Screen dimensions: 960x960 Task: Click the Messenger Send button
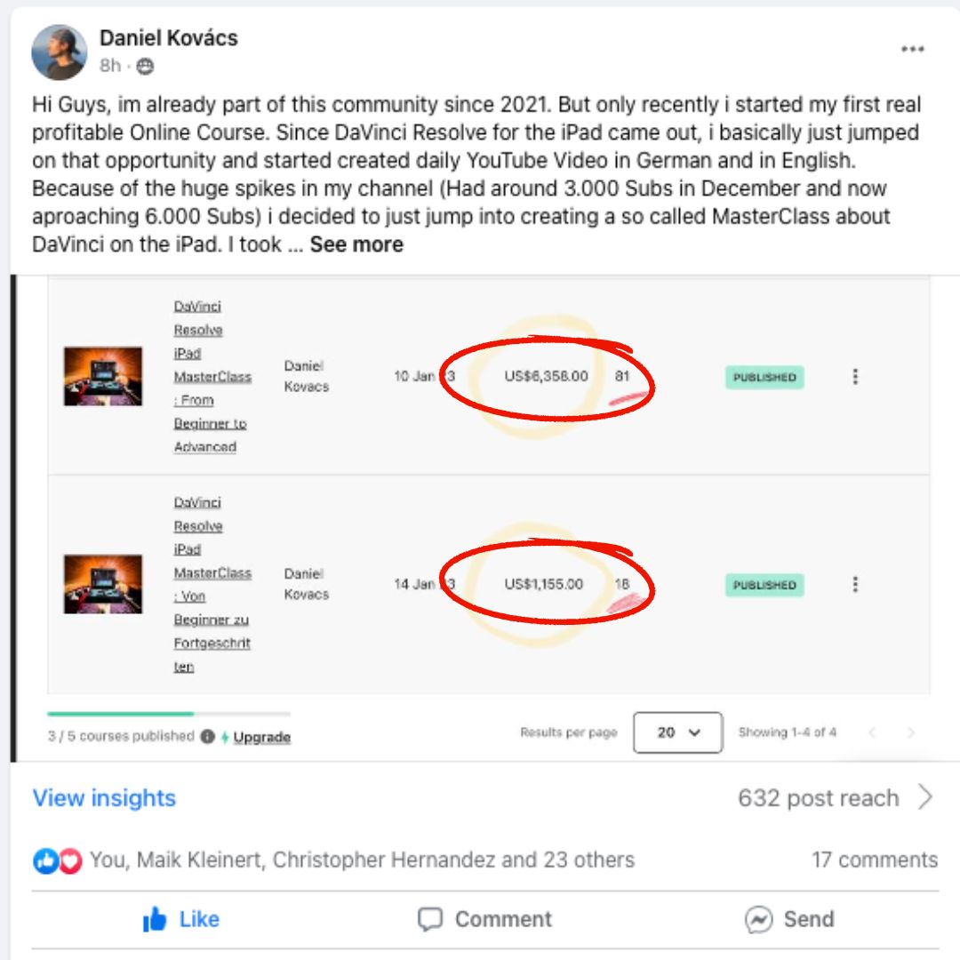pos(790,919)
